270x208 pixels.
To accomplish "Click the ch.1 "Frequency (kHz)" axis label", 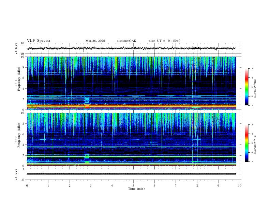I will click(19, 79).
